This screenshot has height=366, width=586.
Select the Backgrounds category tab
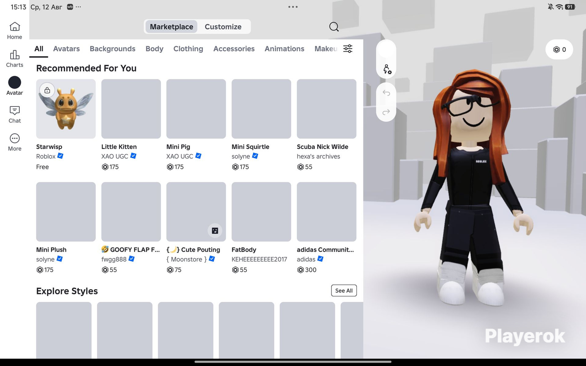[x=112, y=49]
